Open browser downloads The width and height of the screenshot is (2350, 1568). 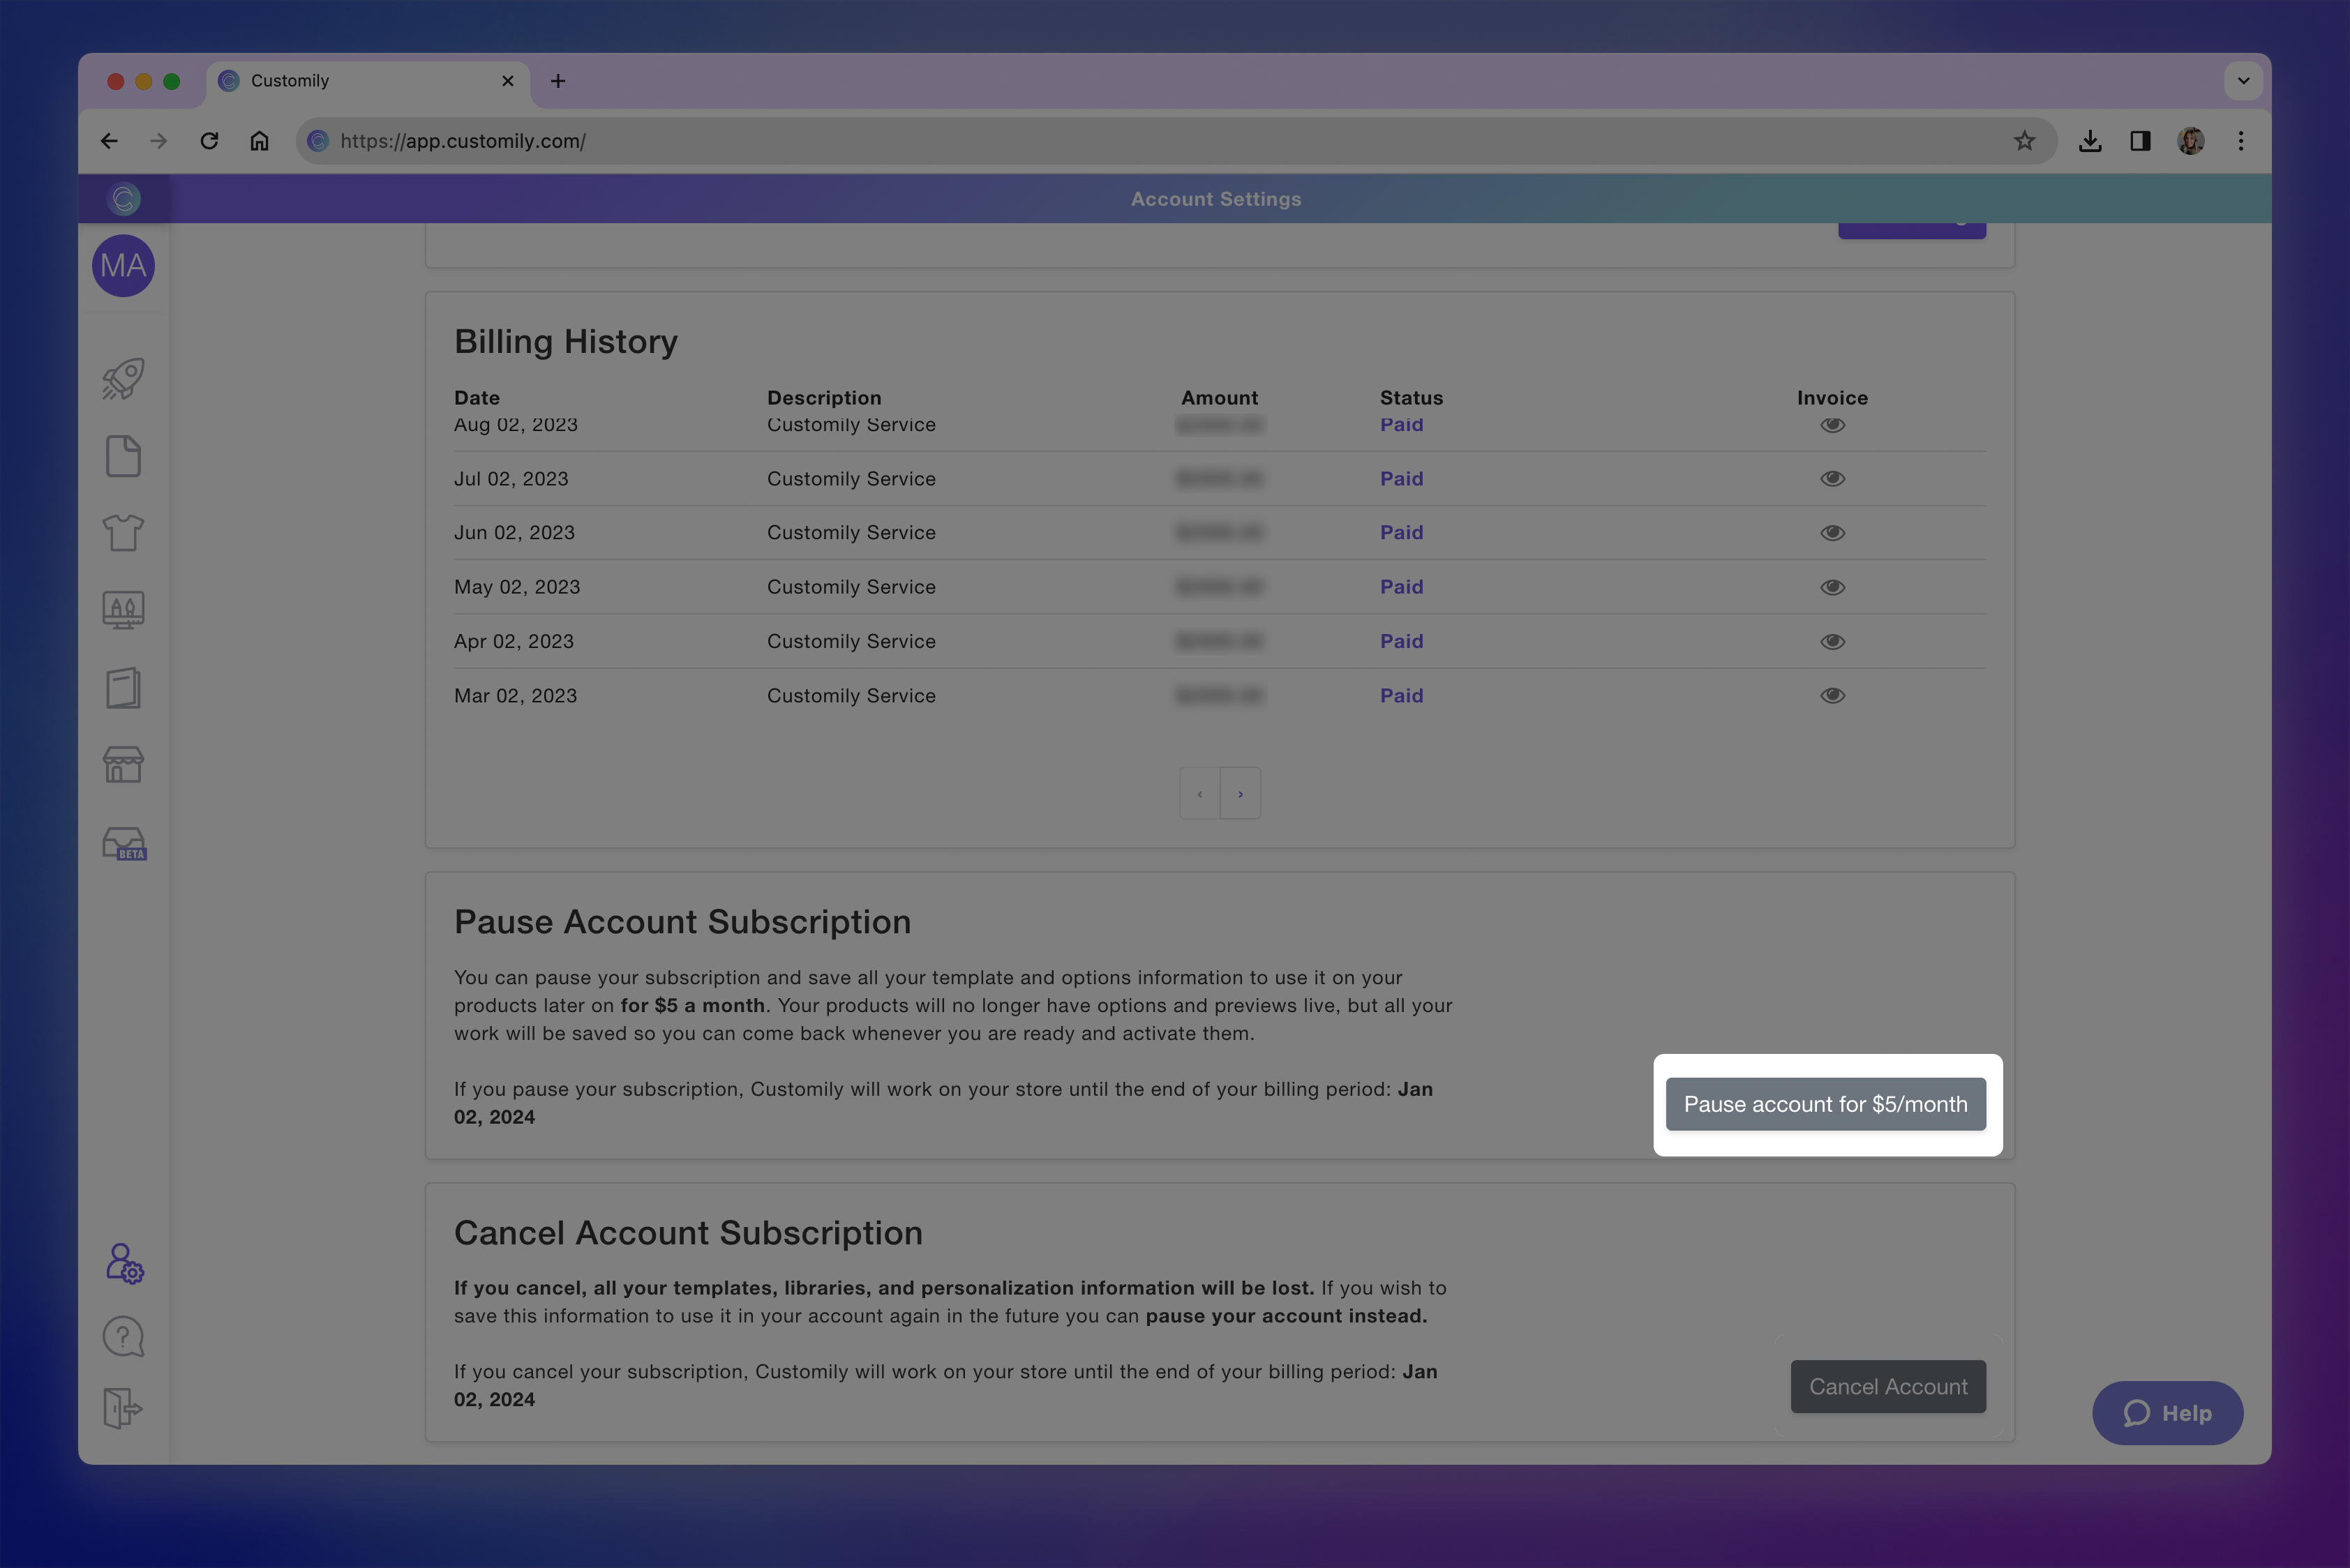click(x=2090, y=141)
